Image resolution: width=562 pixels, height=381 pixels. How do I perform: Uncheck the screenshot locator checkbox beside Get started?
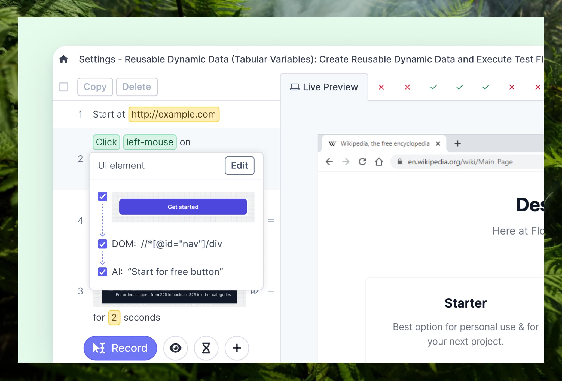pos(103,196)
